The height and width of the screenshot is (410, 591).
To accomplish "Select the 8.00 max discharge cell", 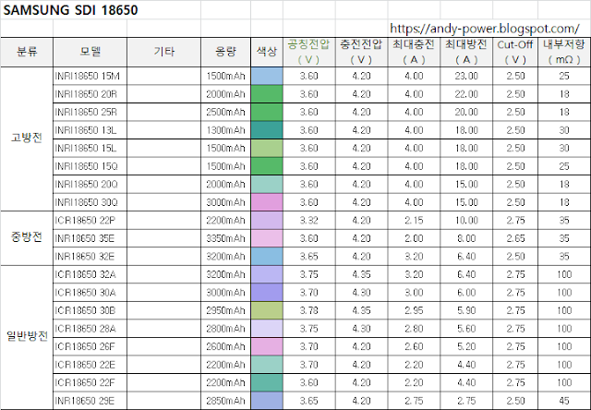I will [466, 238].
